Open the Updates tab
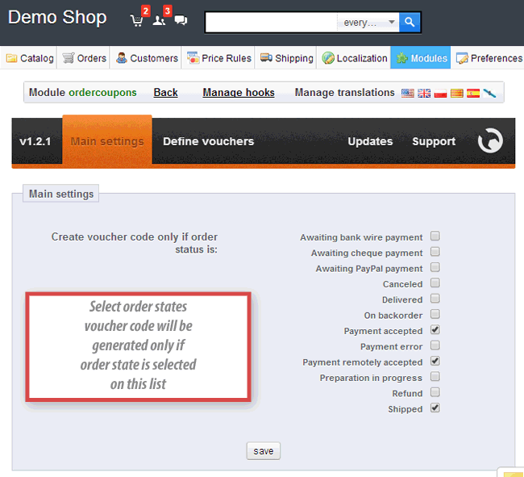This screenshot has height=477, width=524. point(370,141)
